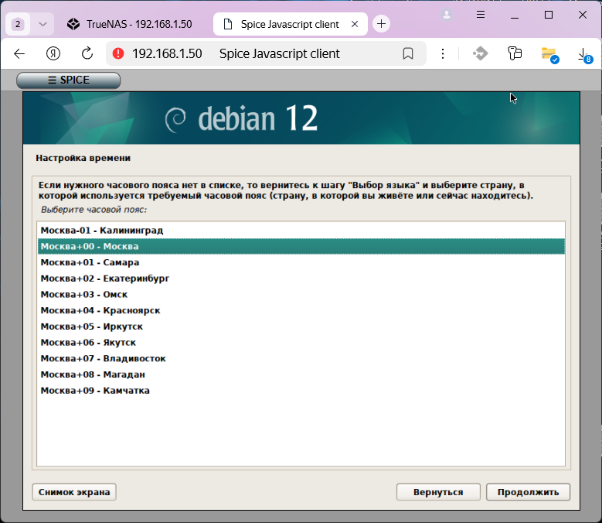
Task: Open a new tab with the plus button
Action: 381,24
